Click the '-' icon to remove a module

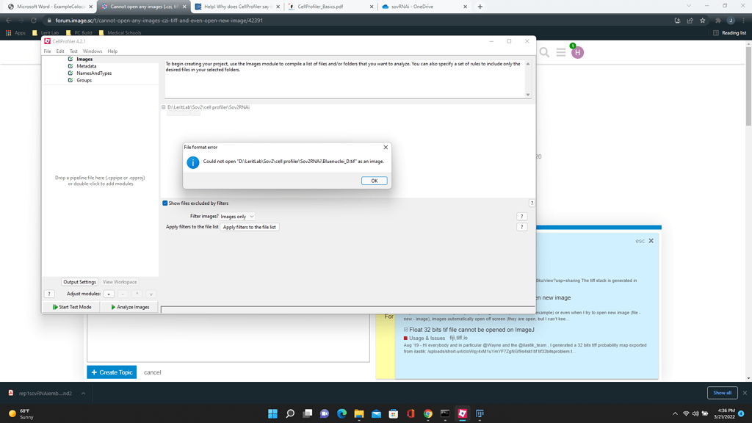tap(122, 294)
